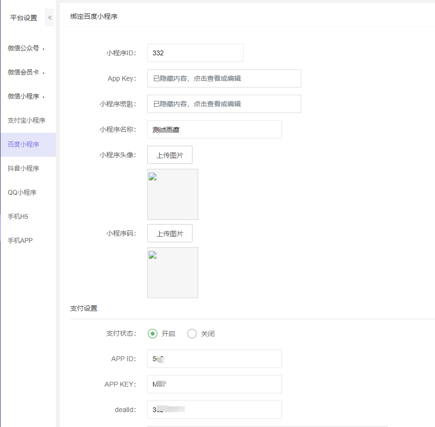Image resolution: width=435 pixels, height=427 pixels.
Task: Expand the 微信小程序 submenu
Action: tap(26, 97)
